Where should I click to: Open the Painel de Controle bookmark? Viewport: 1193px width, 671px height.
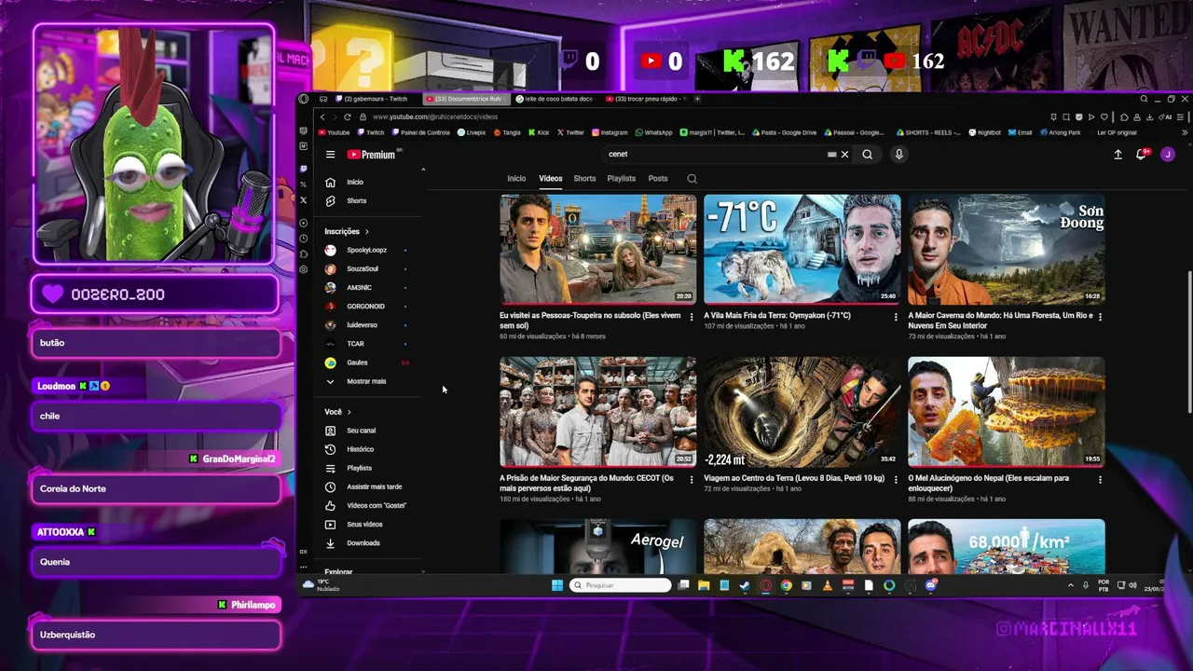click(x=420, y=132)
